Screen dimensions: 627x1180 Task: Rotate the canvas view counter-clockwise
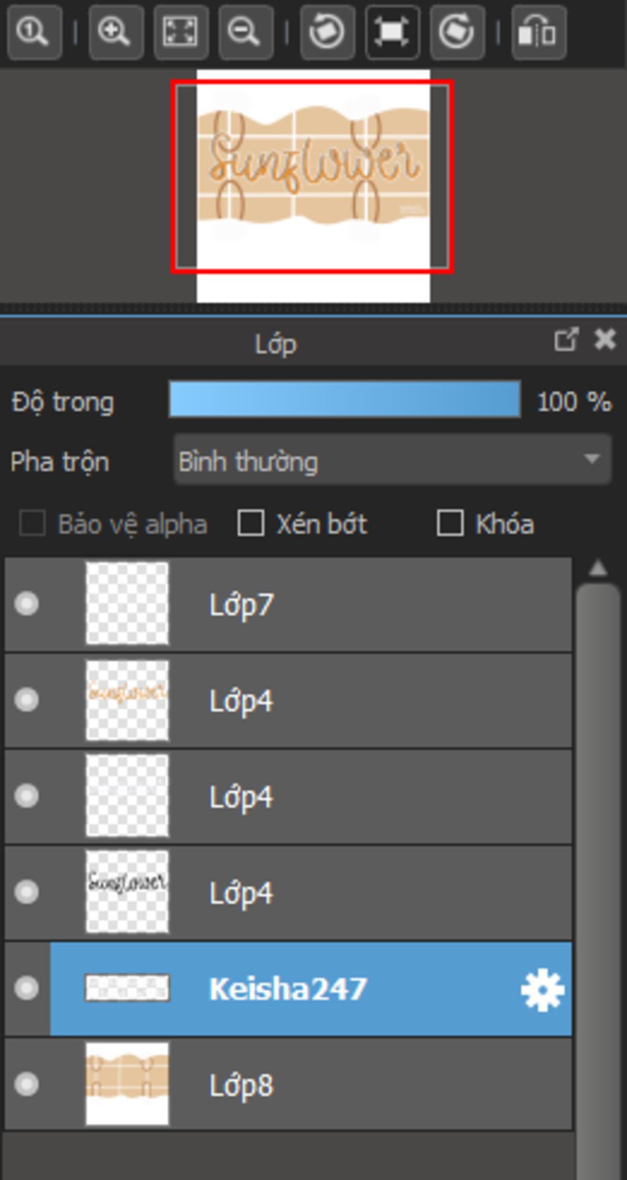(328, 32)
